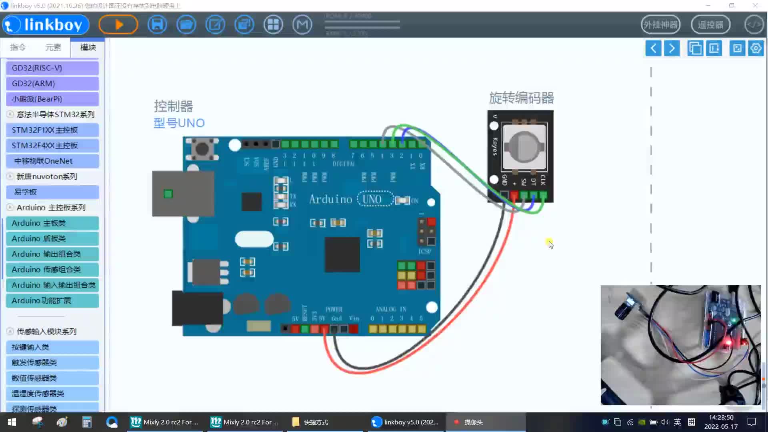
Task: Click the 控制器 label above the board
Action: pyautogui.click(x=174, y=106)
